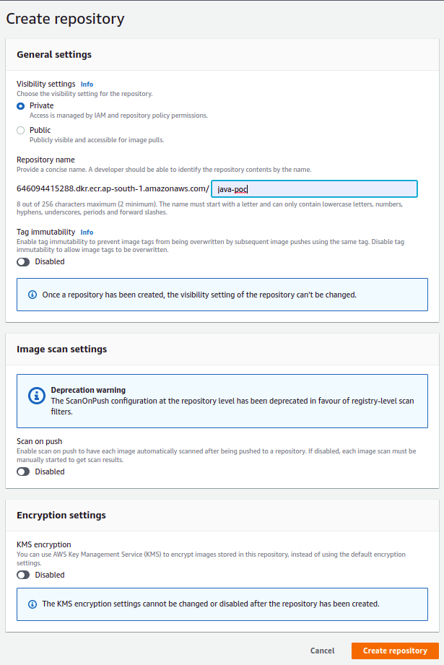Click the General settings section header
Screen dimensions: 444x665
[x=46, y=54]
